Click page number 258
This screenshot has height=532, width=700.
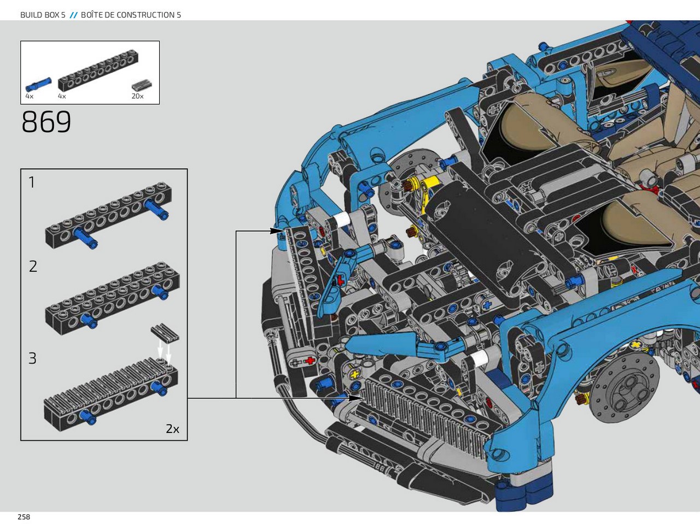point(24,517)
